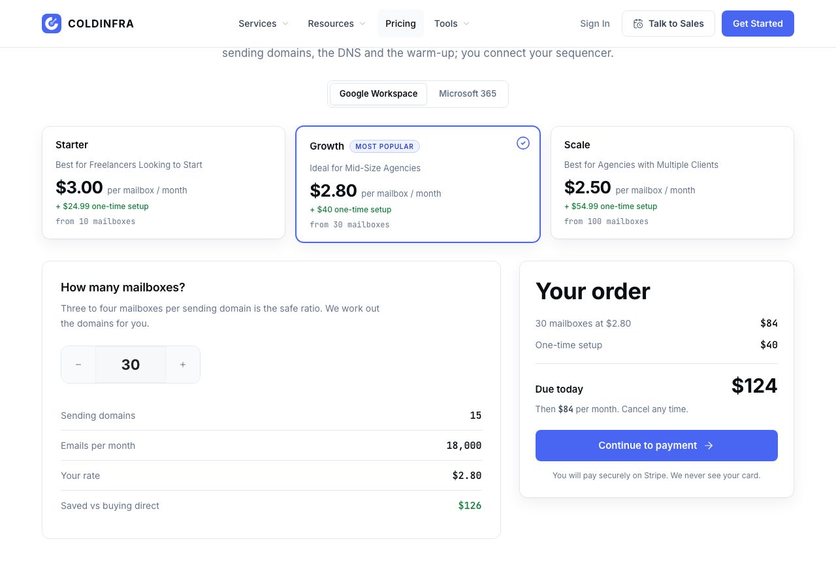Click the Get Started button

(758, 24)
